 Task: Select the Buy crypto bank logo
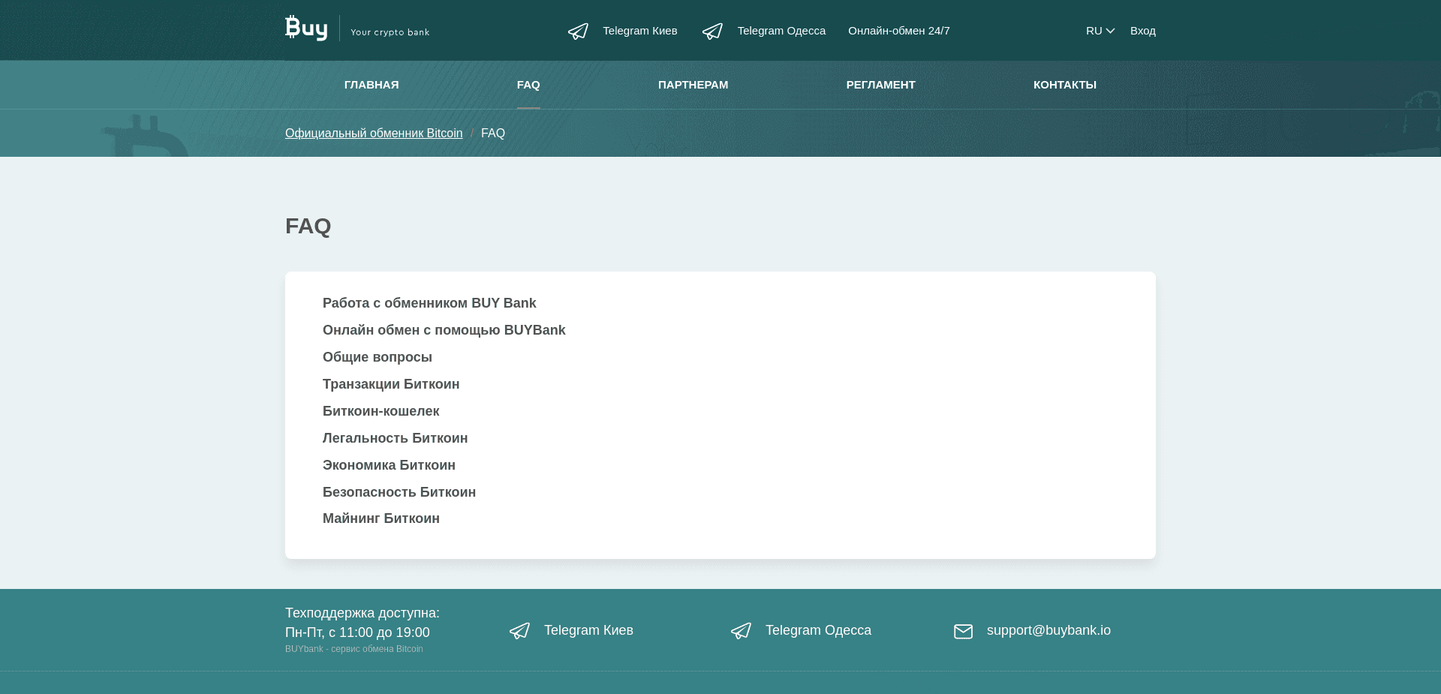[306, 27]
